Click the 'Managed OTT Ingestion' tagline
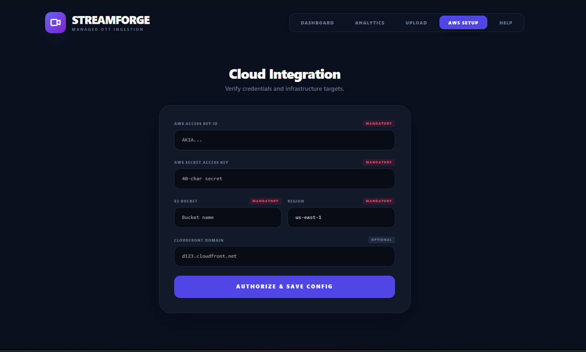Screen dimensions: 586x352 click(x=108, y=30)
